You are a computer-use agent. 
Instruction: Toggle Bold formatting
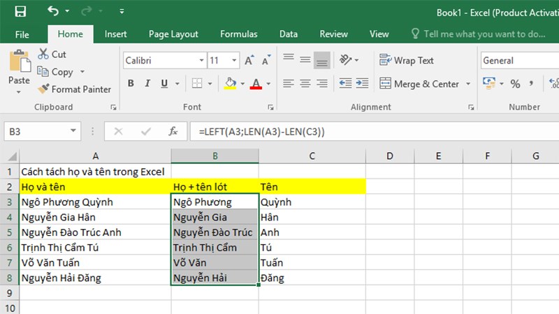tap(131, 83)
